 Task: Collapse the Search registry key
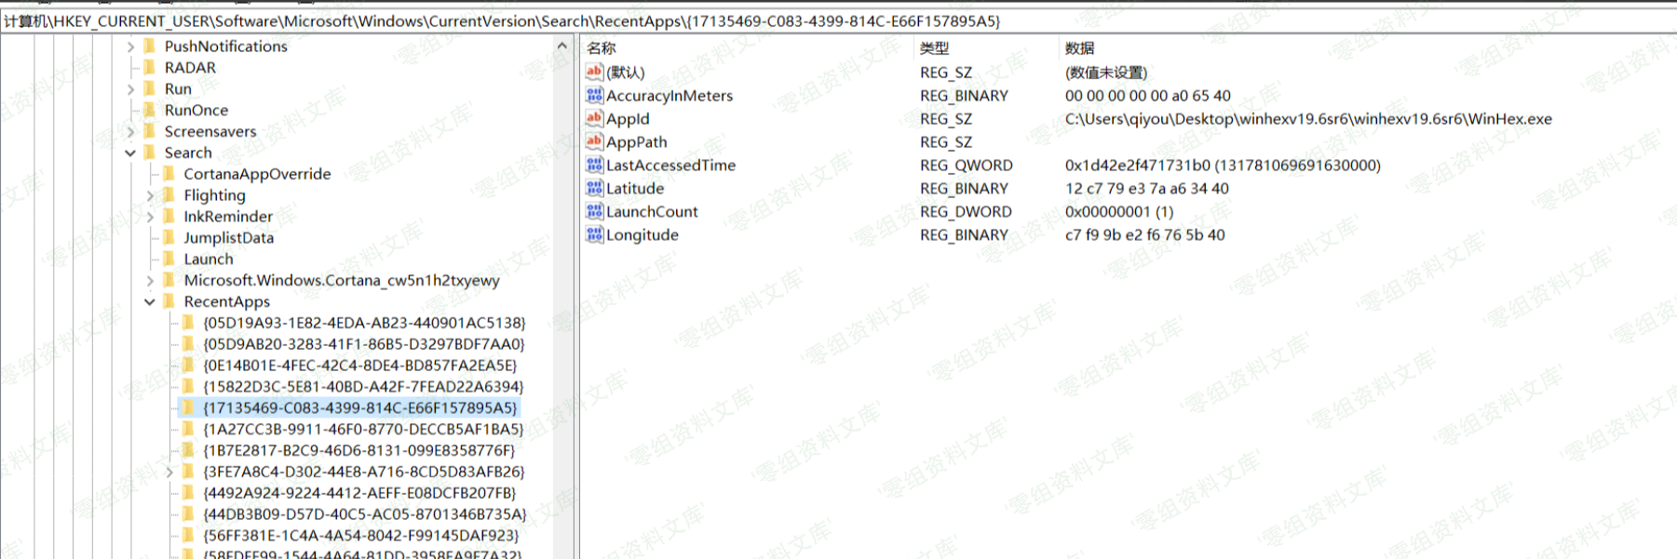[130, 153]
